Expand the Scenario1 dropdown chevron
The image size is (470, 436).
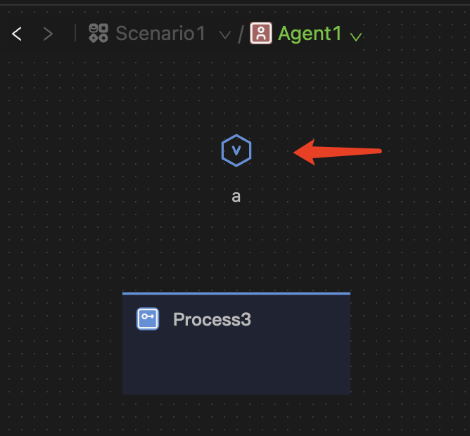pyautogui.click(x=225, y=35)
